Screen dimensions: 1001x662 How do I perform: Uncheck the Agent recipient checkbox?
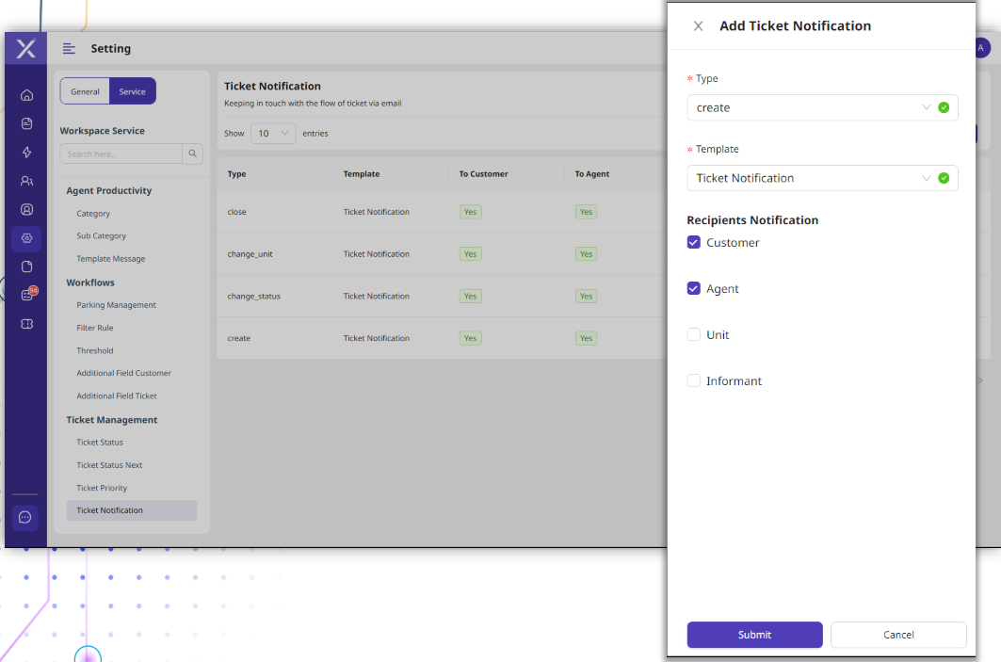click(x=694, y=288)
